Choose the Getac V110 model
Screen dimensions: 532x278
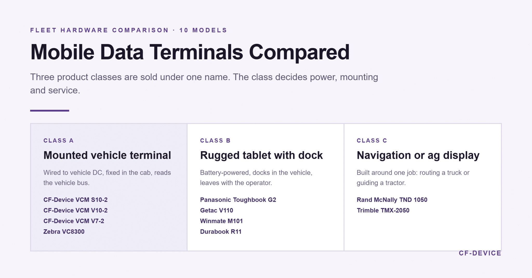click(x=217, y=210)
